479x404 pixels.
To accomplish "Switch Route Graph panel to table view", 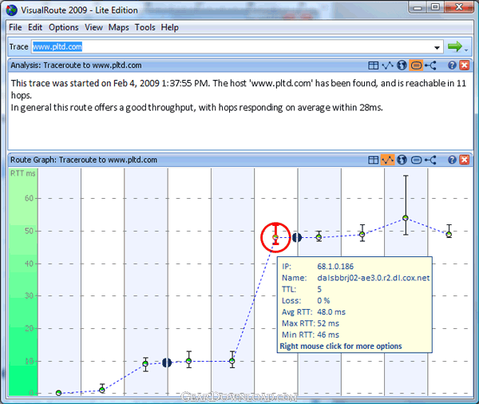I will (x=373, y=160).
